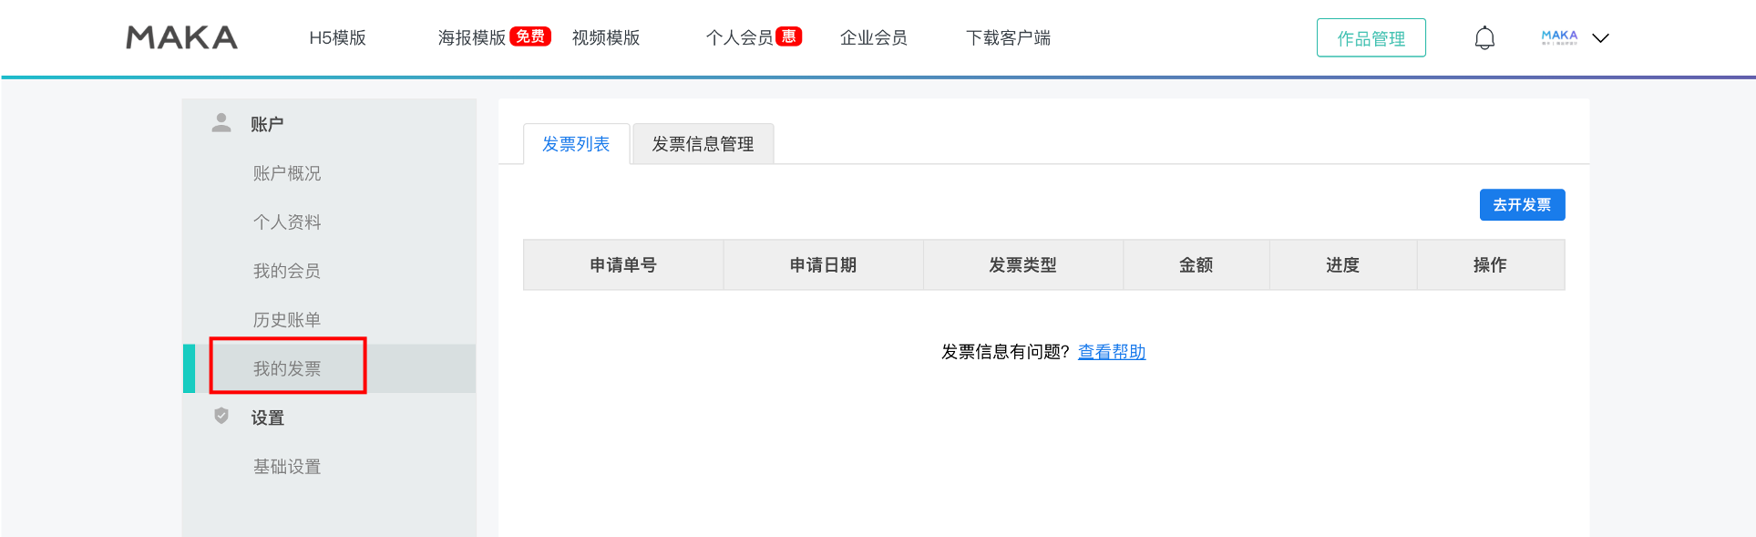
Task: Open 海报模版 templates
Action: point(471,37)
